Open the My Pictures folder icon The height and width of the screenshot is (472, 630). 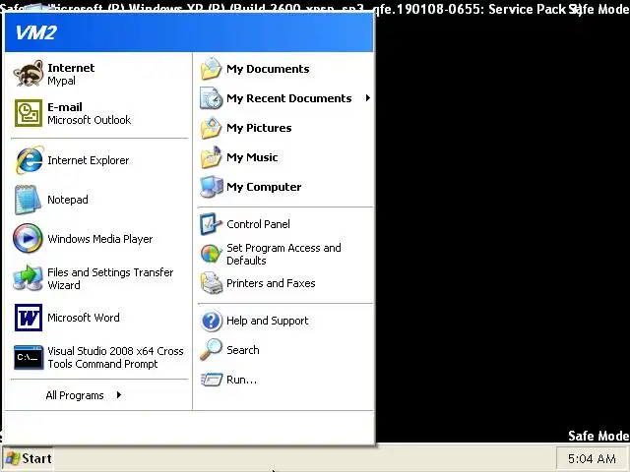click(x=212, y=128)
